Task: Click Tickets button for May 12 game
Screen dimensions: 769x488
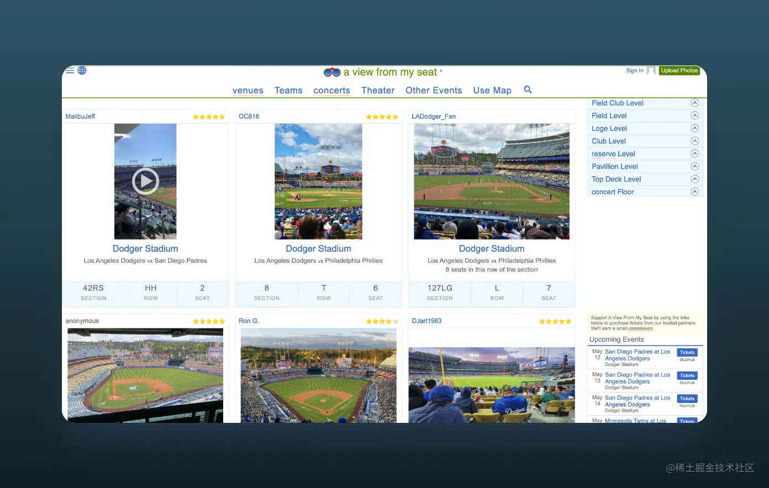Action: [x=687, y=352]
